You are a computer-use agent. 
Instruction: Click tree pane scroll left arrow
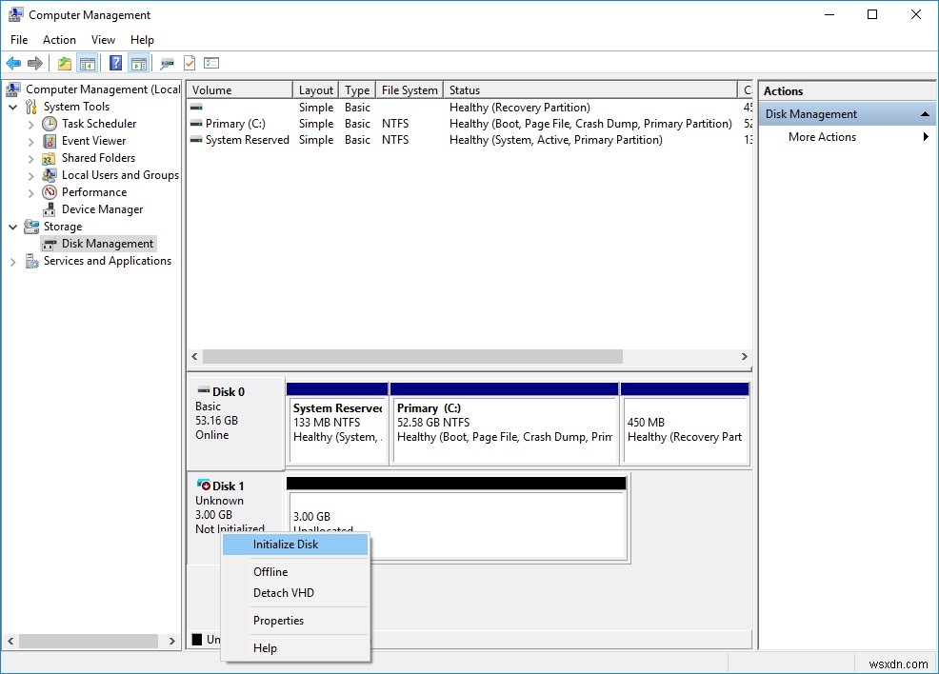click(10, 641)
